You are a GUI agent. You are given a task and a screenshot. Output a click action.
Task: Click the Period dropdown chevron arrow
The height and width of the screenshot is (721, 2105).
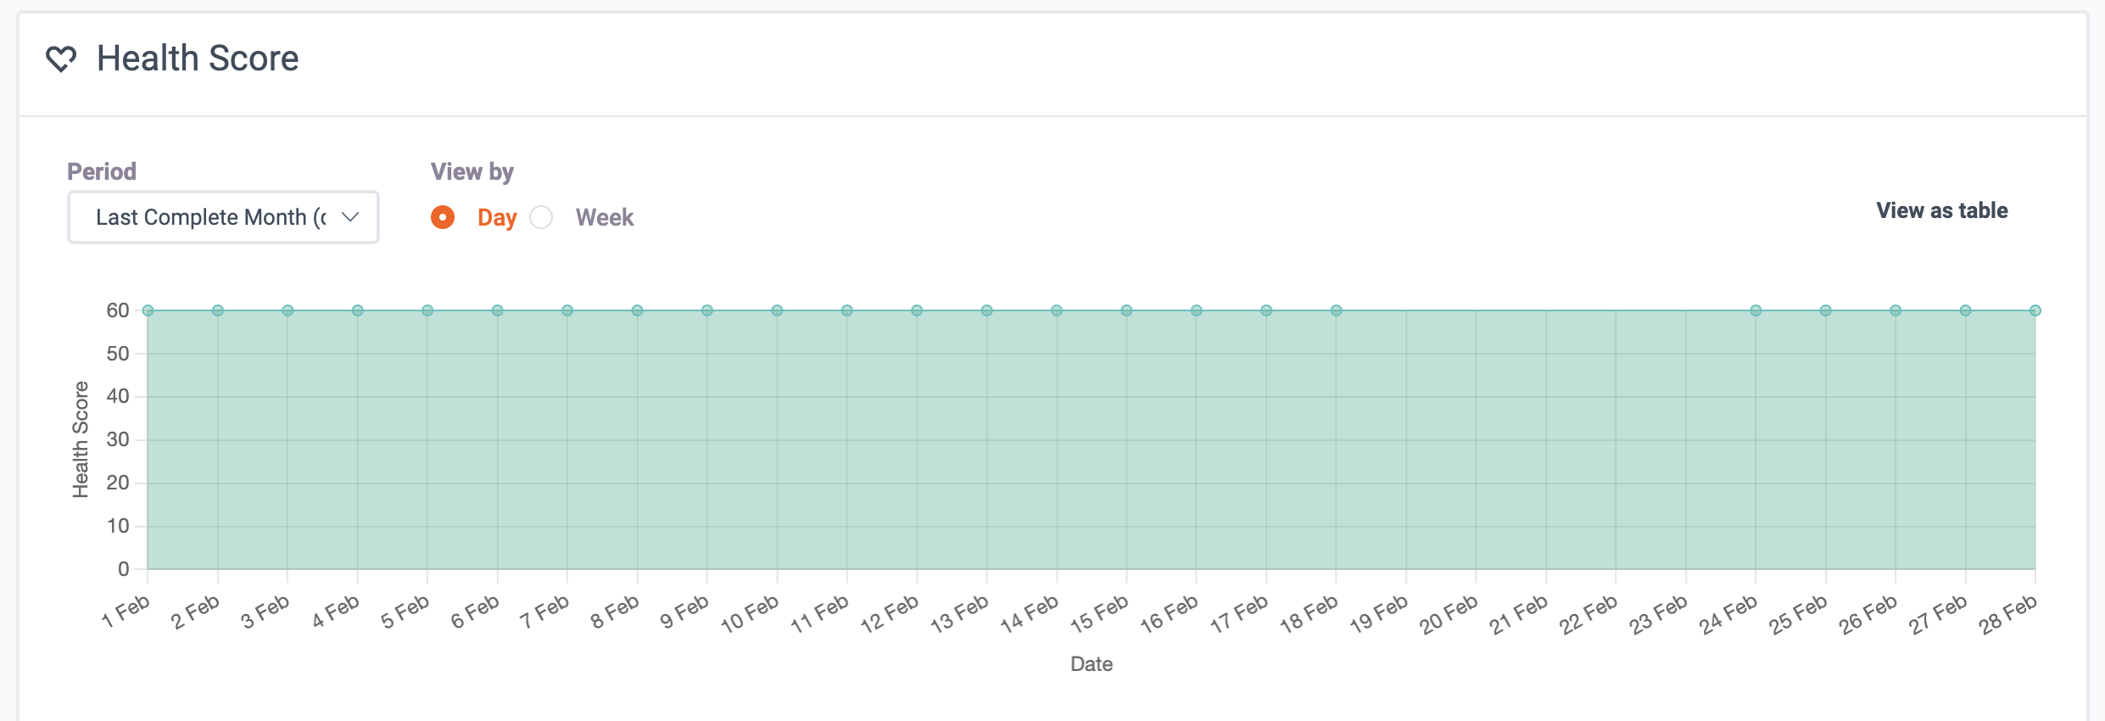coord(350,217)
